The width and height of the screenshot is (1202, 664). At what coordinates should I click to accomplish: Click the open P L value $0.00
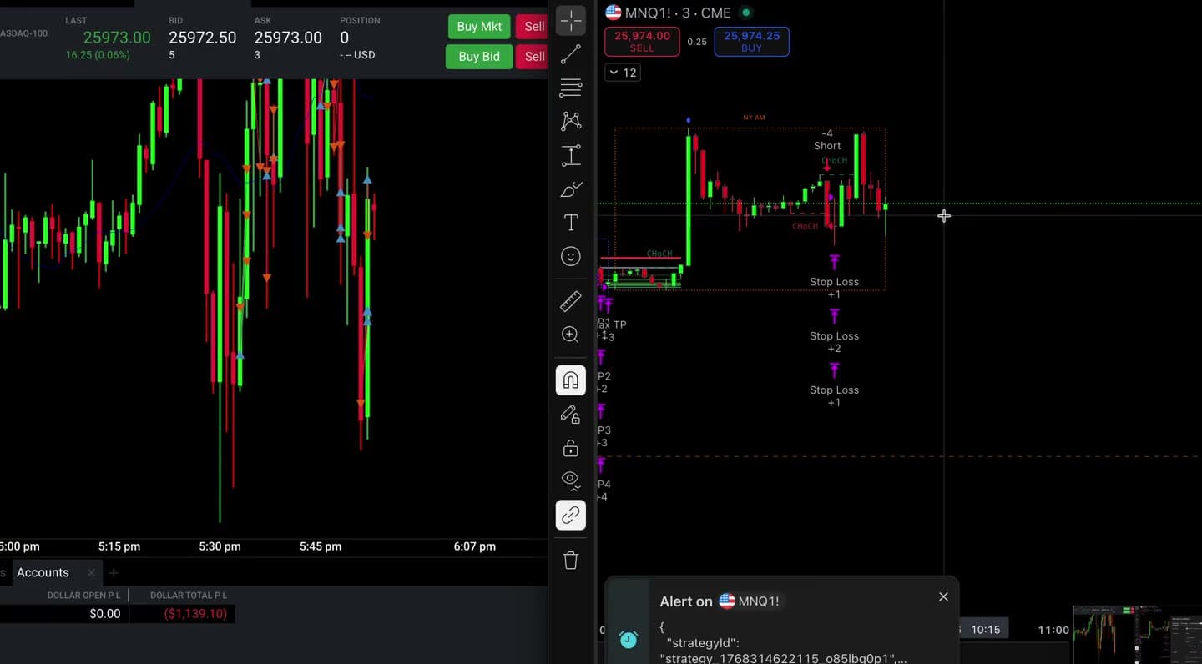click(105, 614)
